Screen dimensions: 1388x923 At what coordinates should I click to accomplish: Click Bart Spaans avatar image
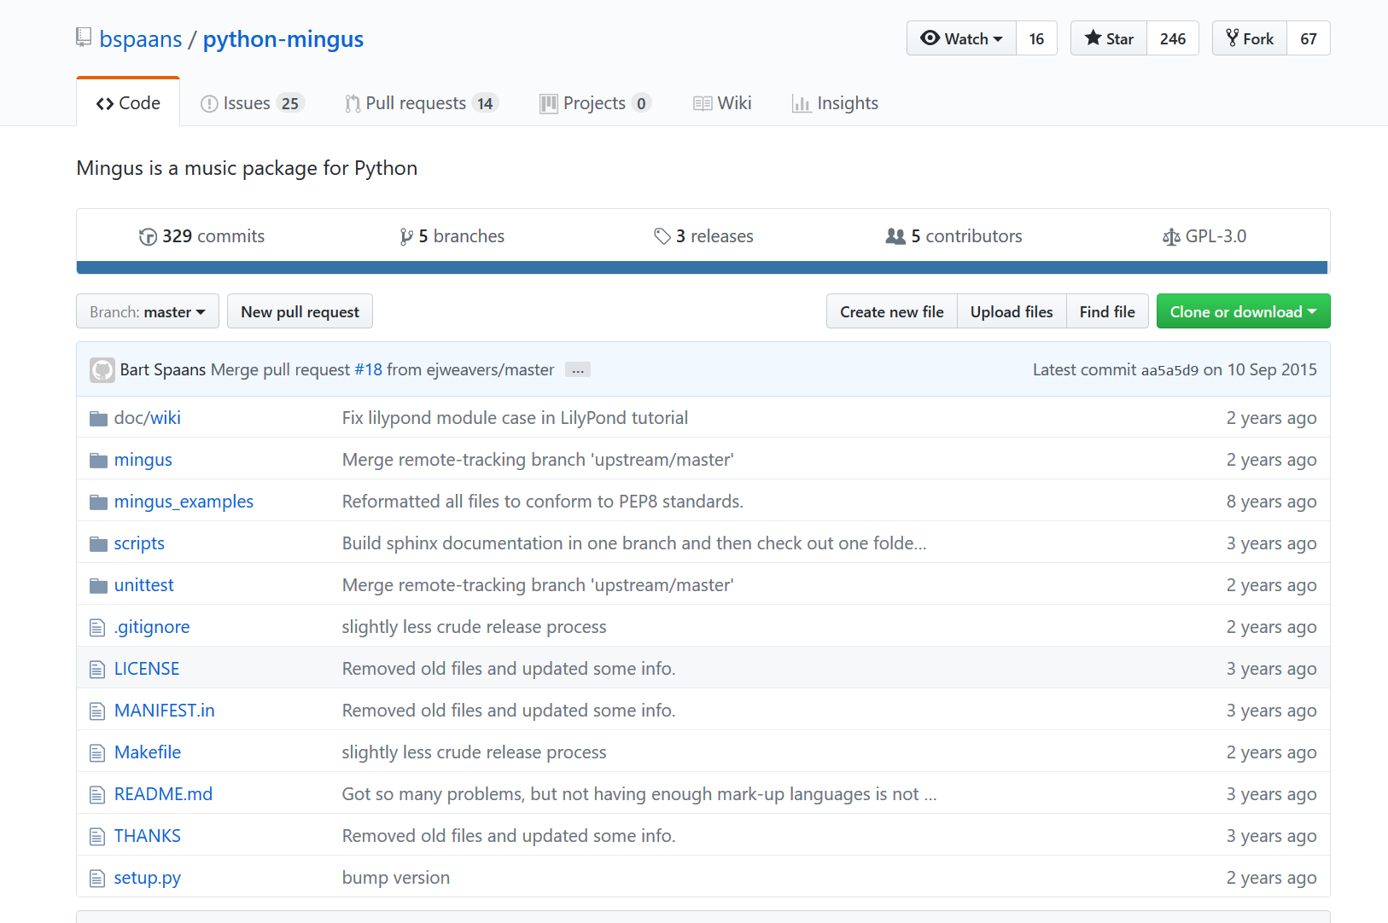pos(102,370)
